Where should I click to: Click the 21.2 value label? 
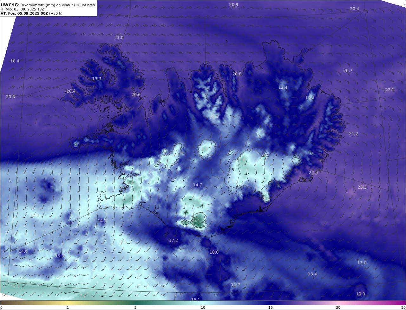tap(354, 133)
